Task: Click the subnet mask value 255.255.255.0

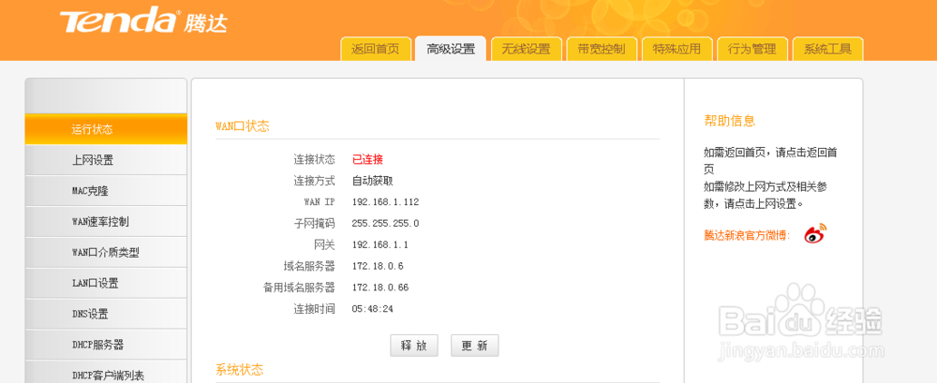Action: point(385,224)
